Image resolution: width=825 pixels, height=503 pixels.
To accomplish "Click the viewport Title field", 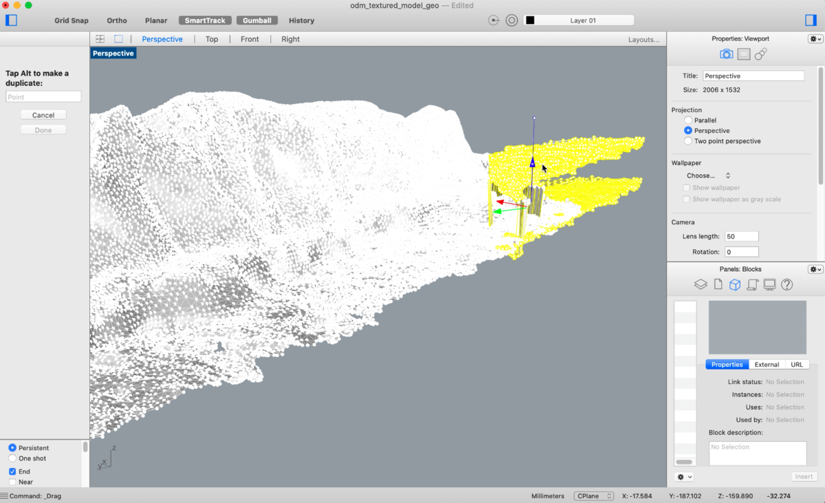I will [x=753, y=76].
